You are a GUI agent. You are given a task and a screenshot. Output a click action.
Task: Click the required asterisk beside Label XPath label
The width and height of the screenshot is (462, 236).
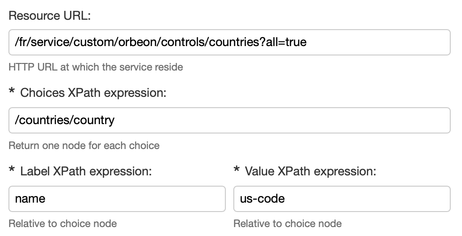point(12,170)
